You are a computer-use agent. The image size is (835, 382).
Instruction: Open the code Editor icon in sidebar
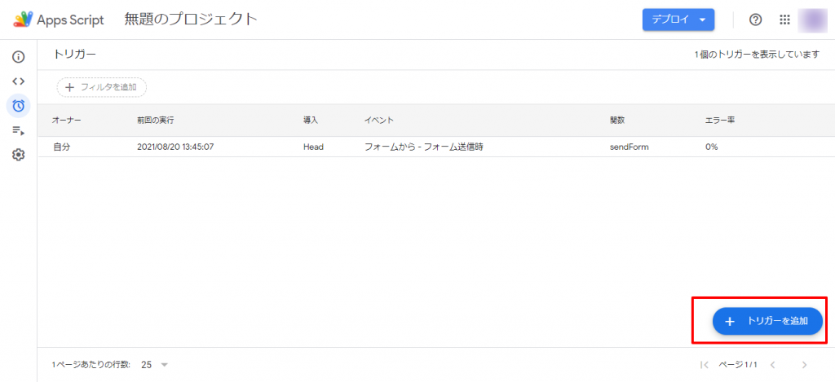click(18, 81)
